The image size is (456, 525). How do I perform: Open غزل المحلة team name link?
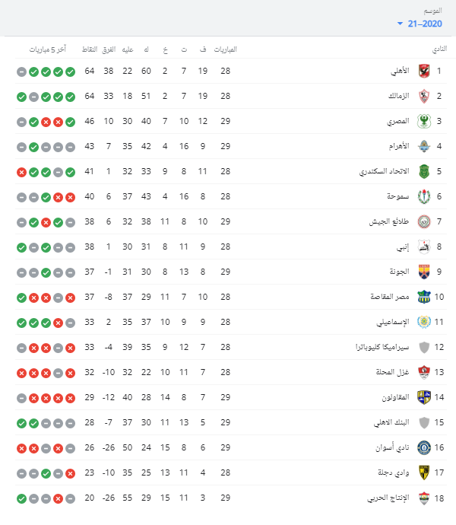(391, 372)
